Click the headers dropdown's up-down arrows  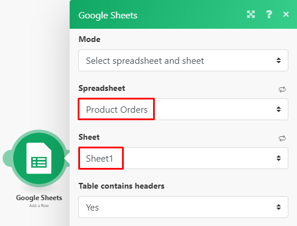[279, 207]
